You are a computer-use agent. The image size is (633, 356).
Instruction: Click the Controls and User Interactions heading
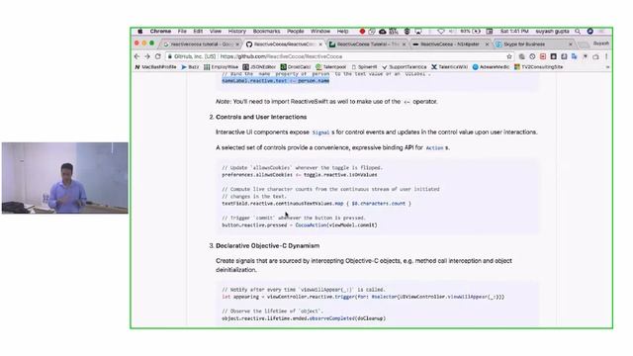pyautogui.click(x=261, y=117)
